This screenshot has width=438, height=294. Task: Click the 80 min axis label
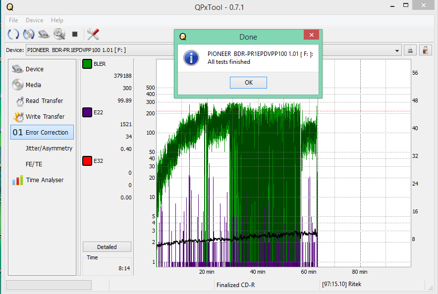tap(360, 272)
